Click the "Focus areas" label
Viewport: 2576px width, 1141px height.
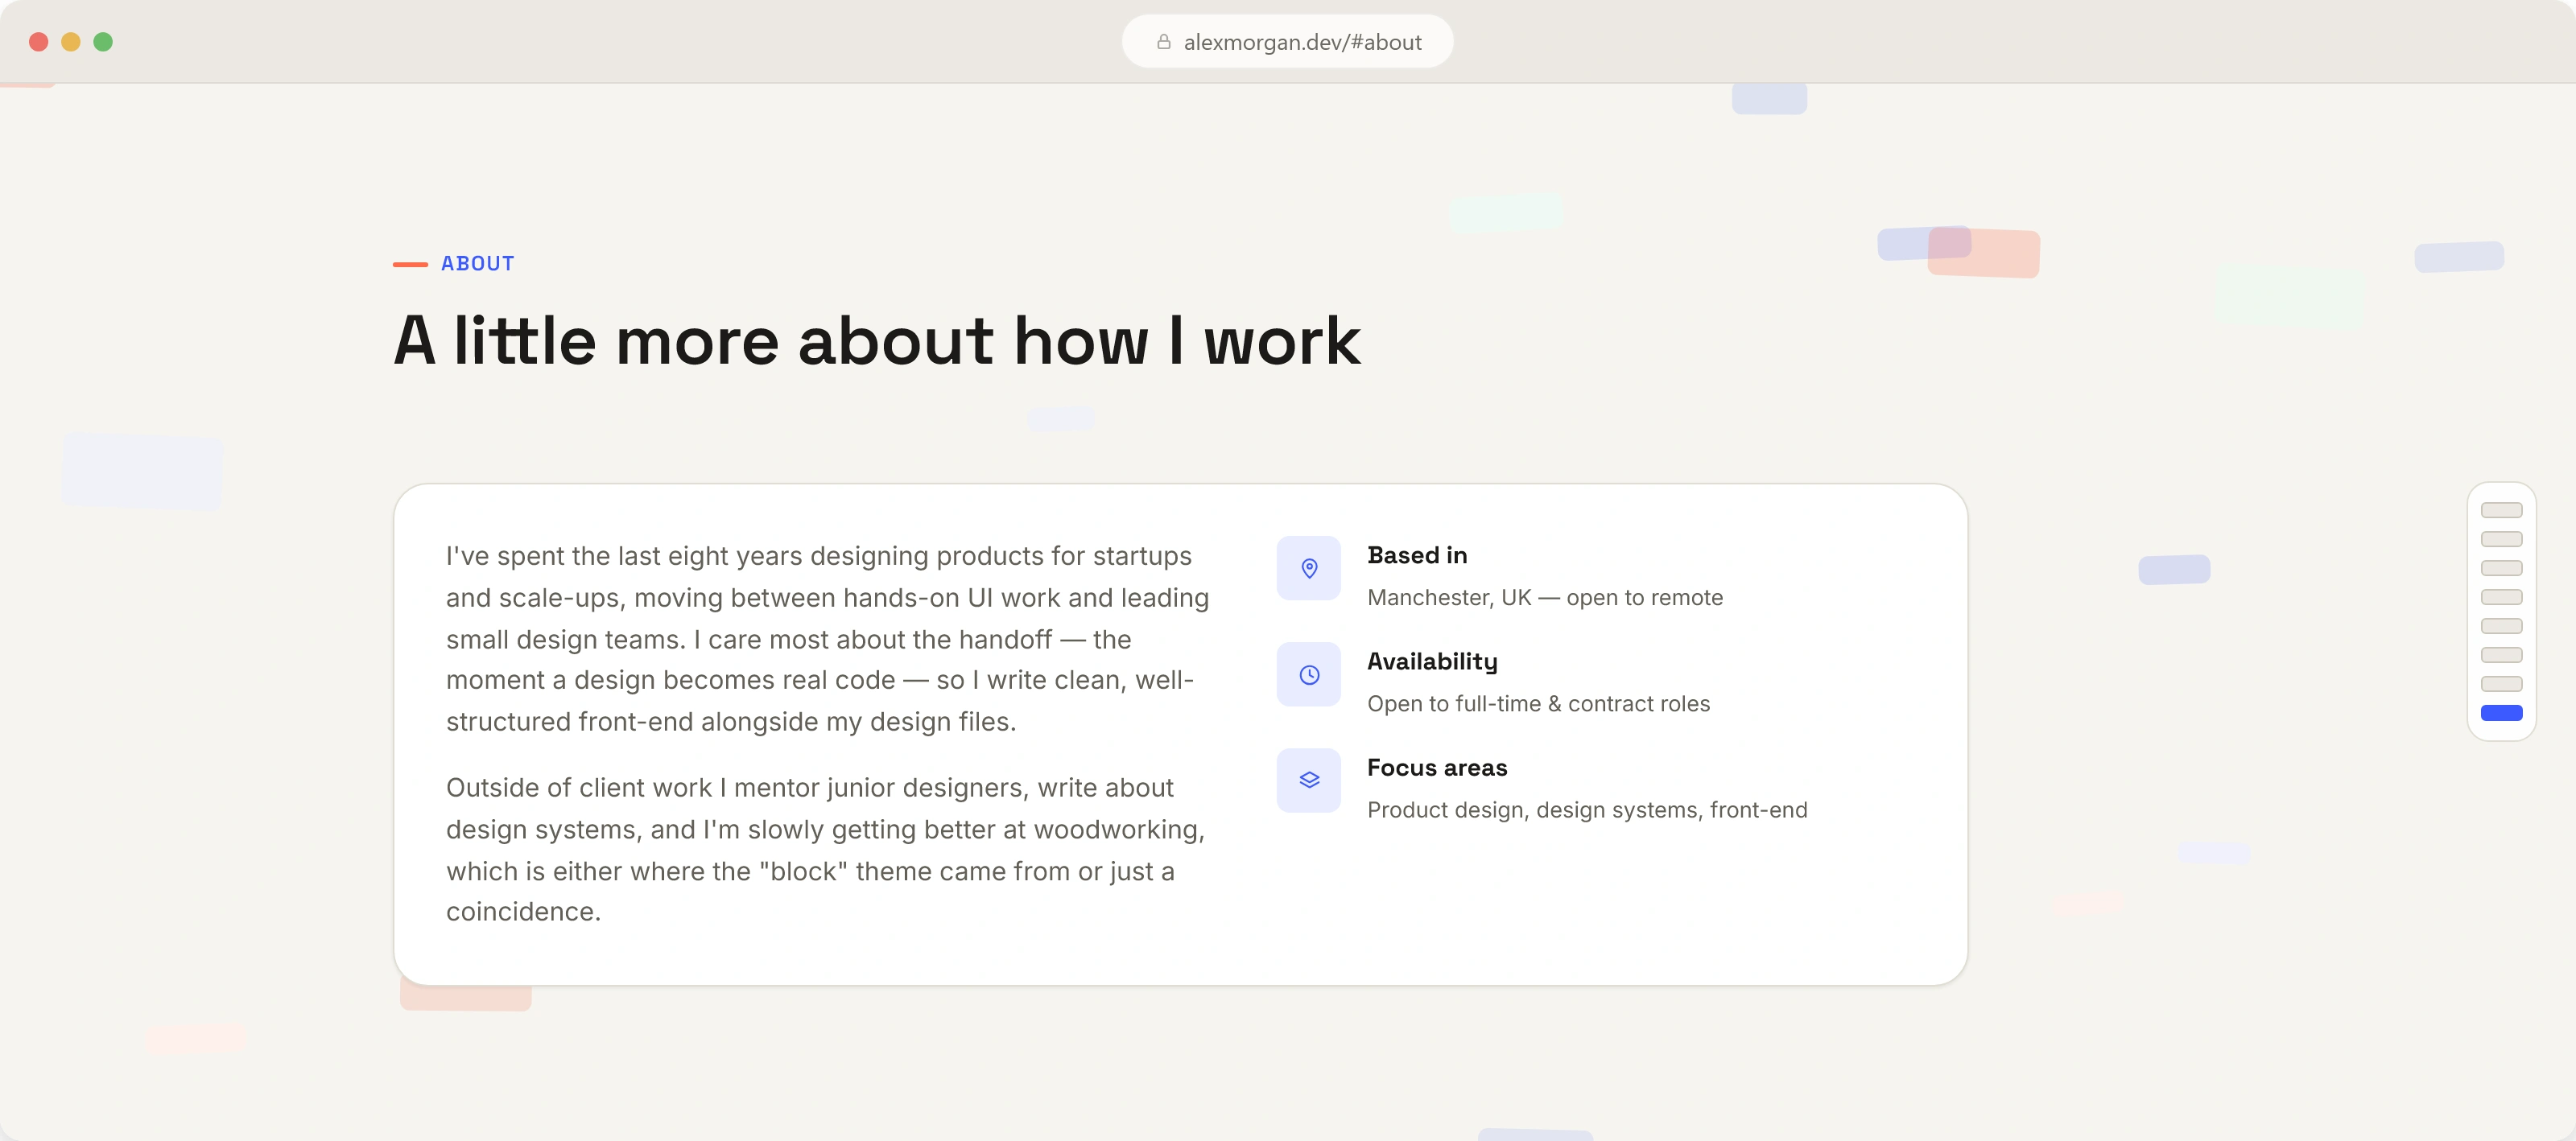coord(1436,768)
